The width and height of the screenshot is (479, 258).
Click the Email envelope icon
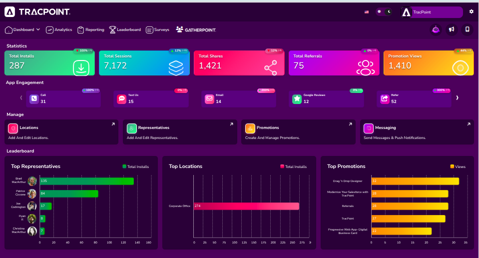click(x=209, y=98)
